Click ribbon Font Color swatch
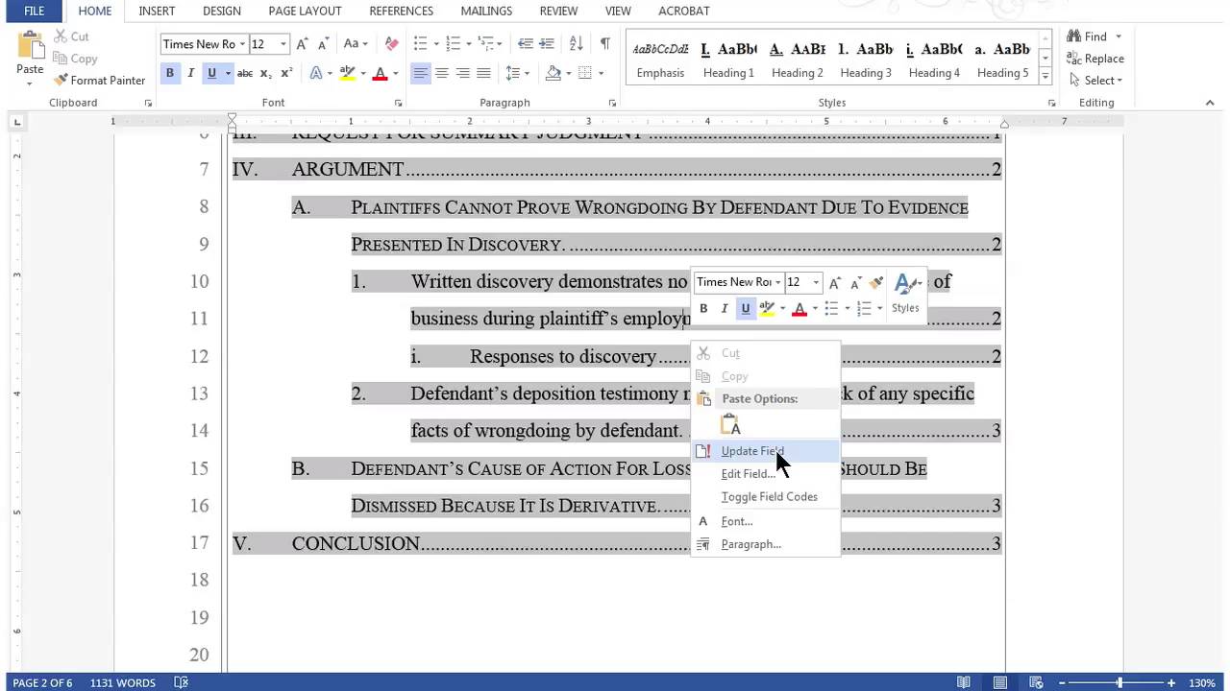The width and height of the screenshot is (1230, 691). [x=380, y=73]
